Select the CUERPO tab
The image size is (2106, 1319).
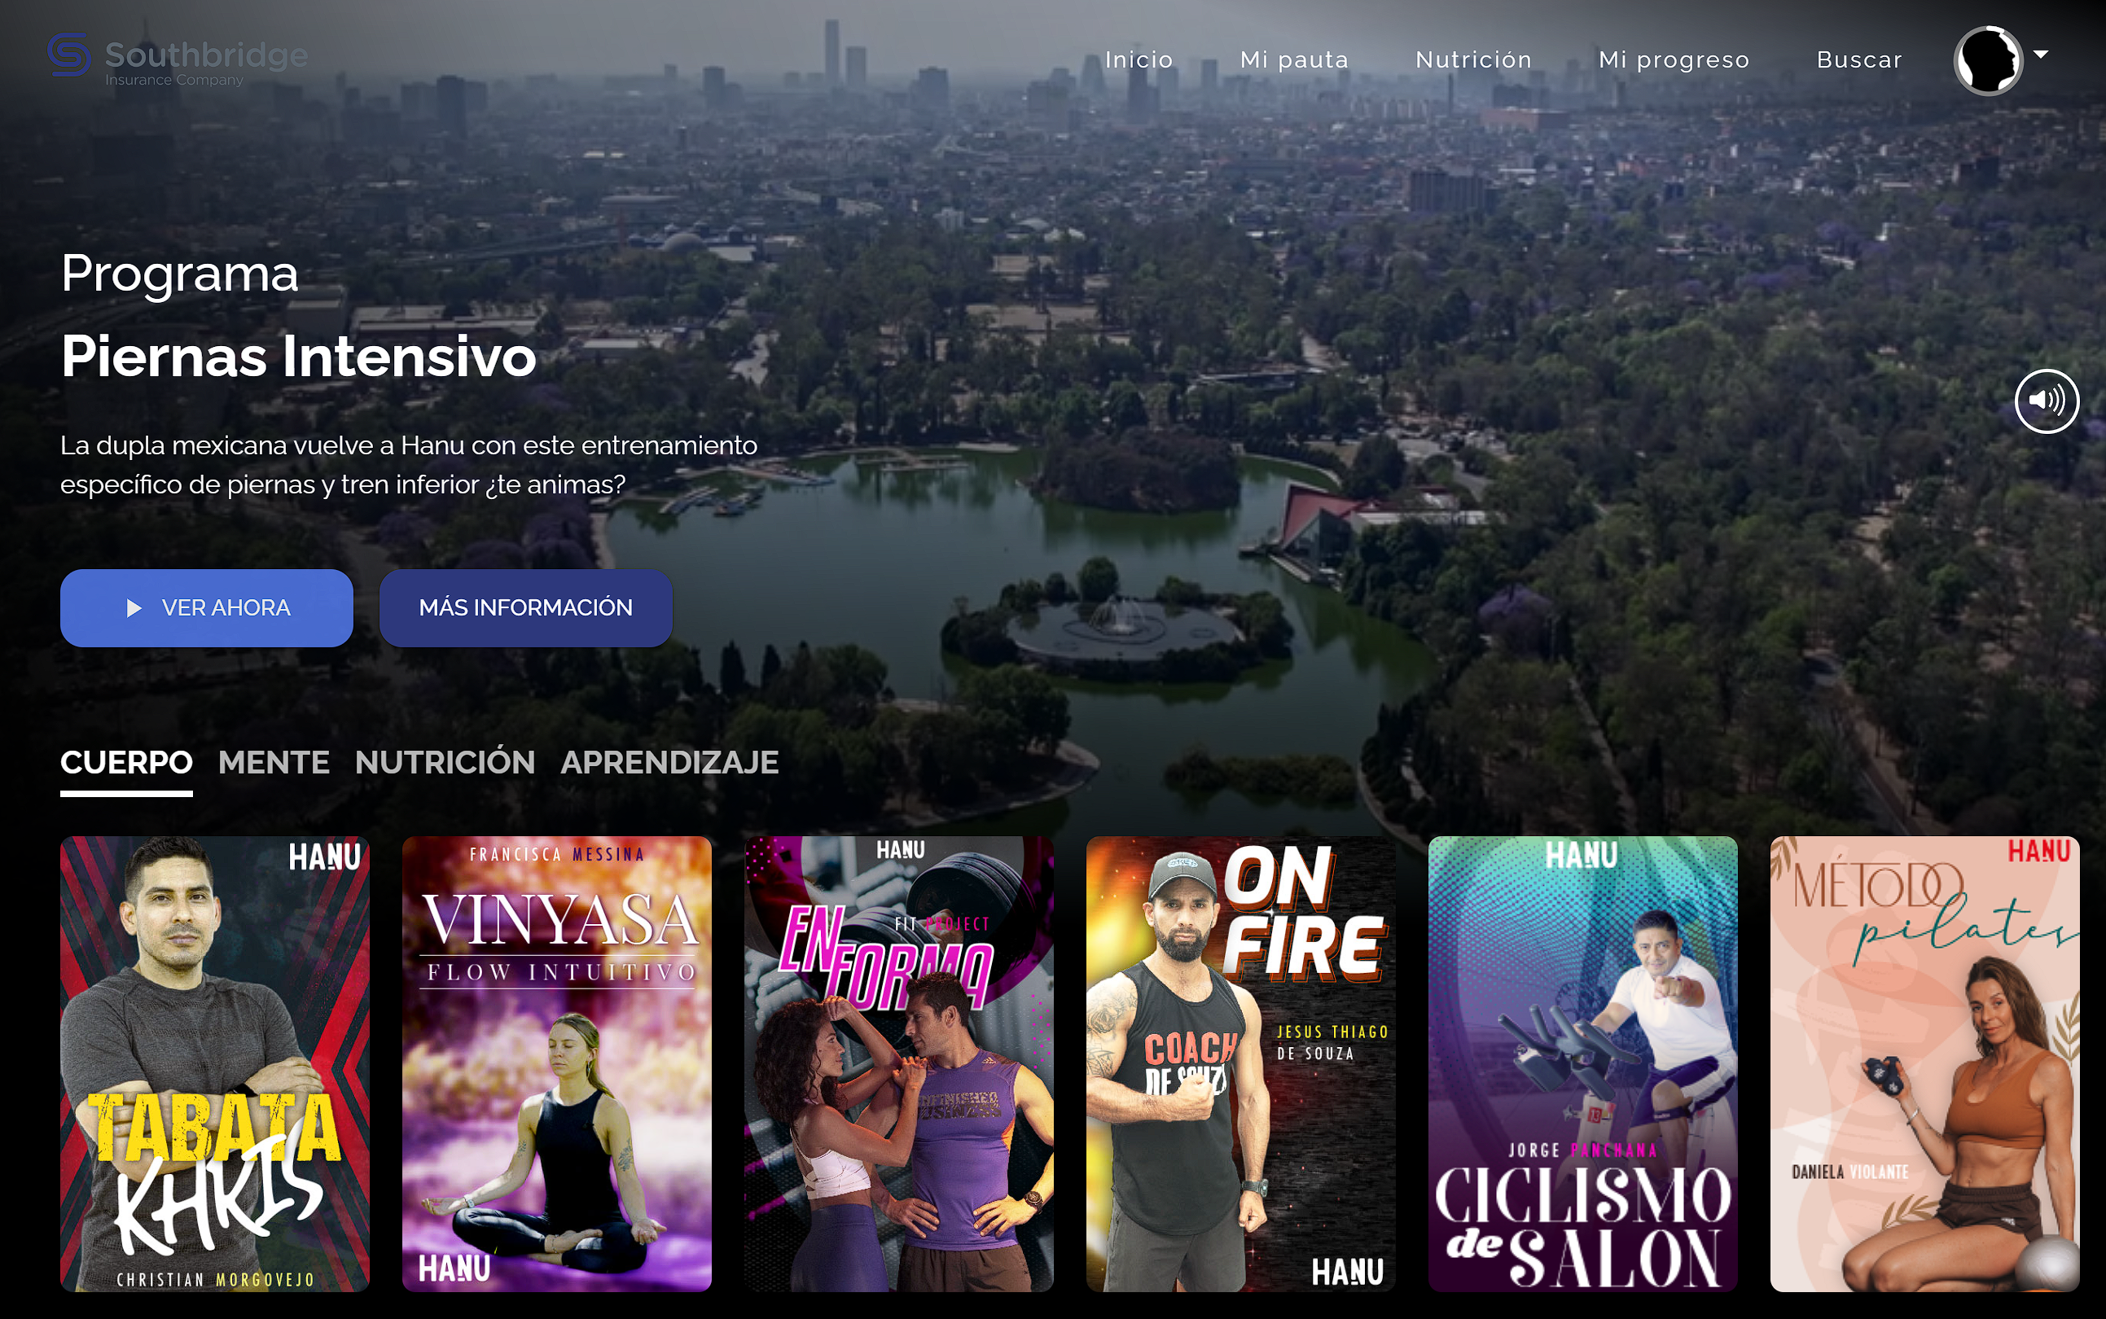click(x=125, y=762)
